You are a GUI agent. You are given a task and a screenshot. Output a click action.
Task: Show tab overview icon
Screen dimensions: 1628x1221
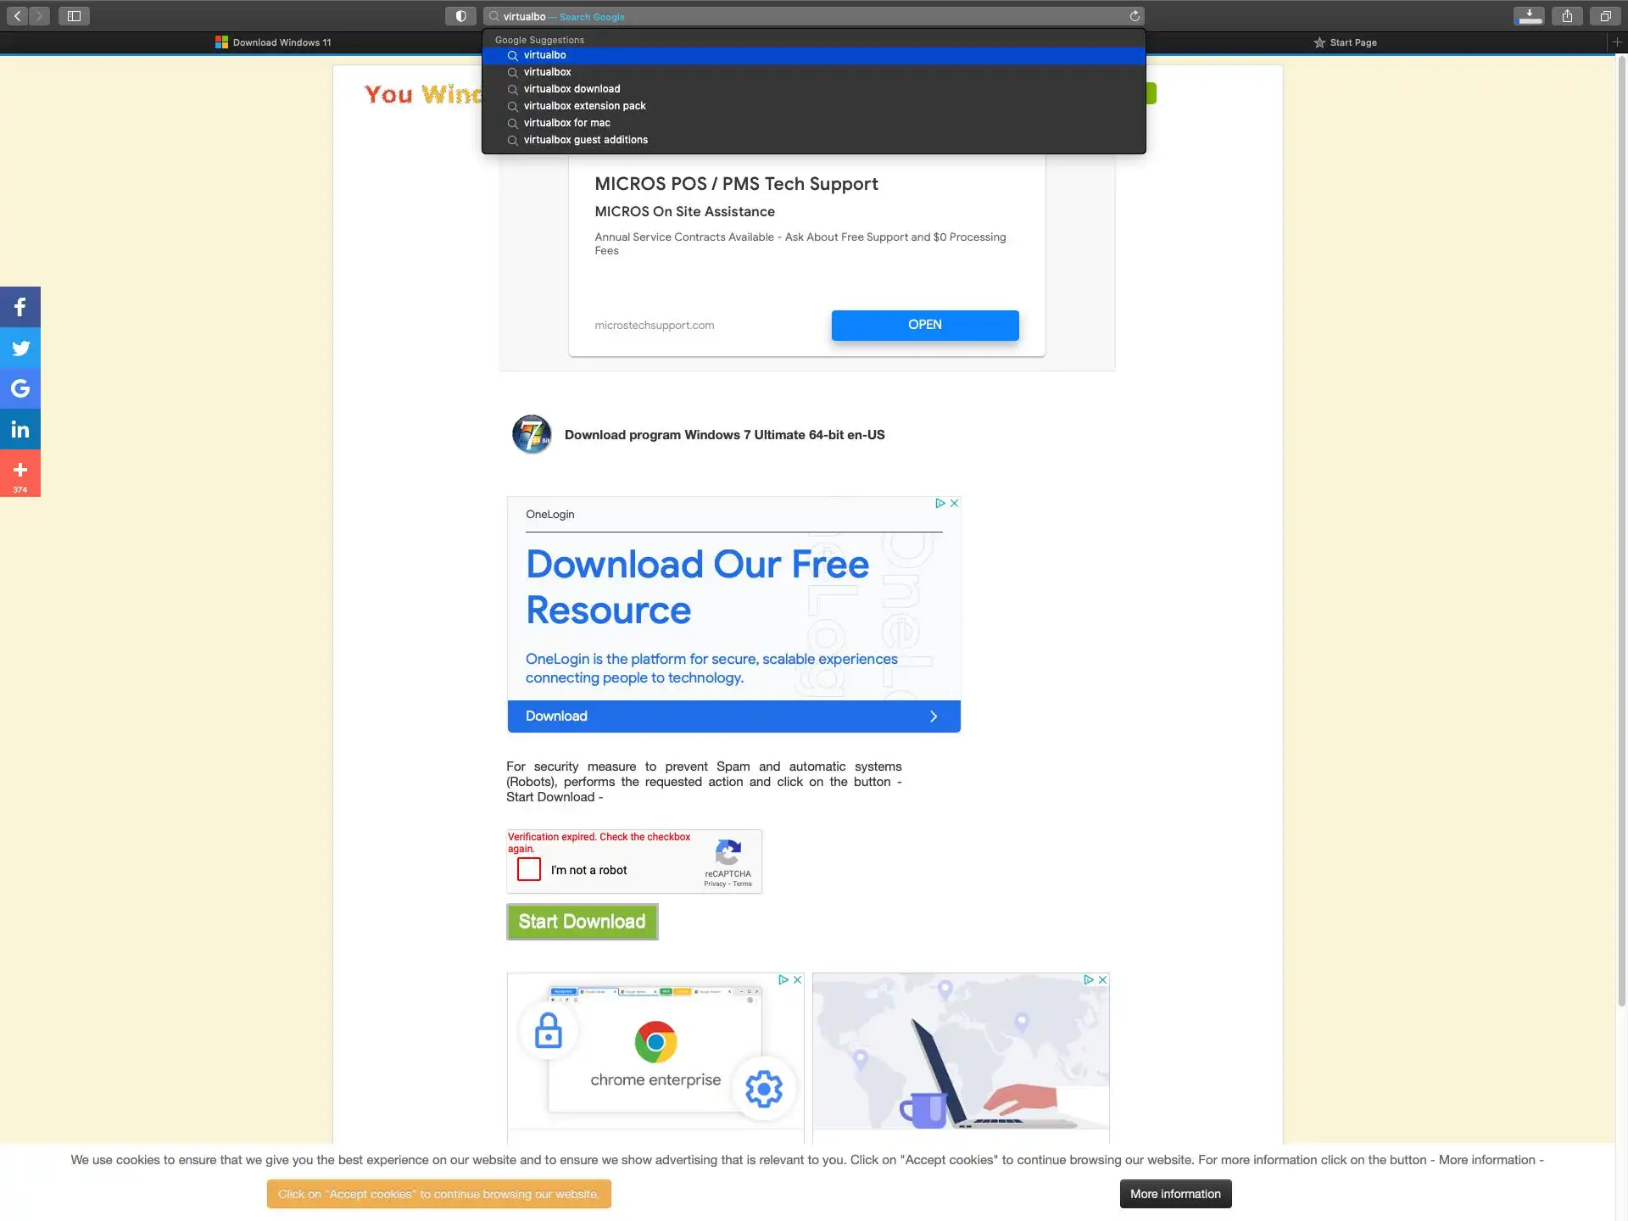click(1605, 16)
